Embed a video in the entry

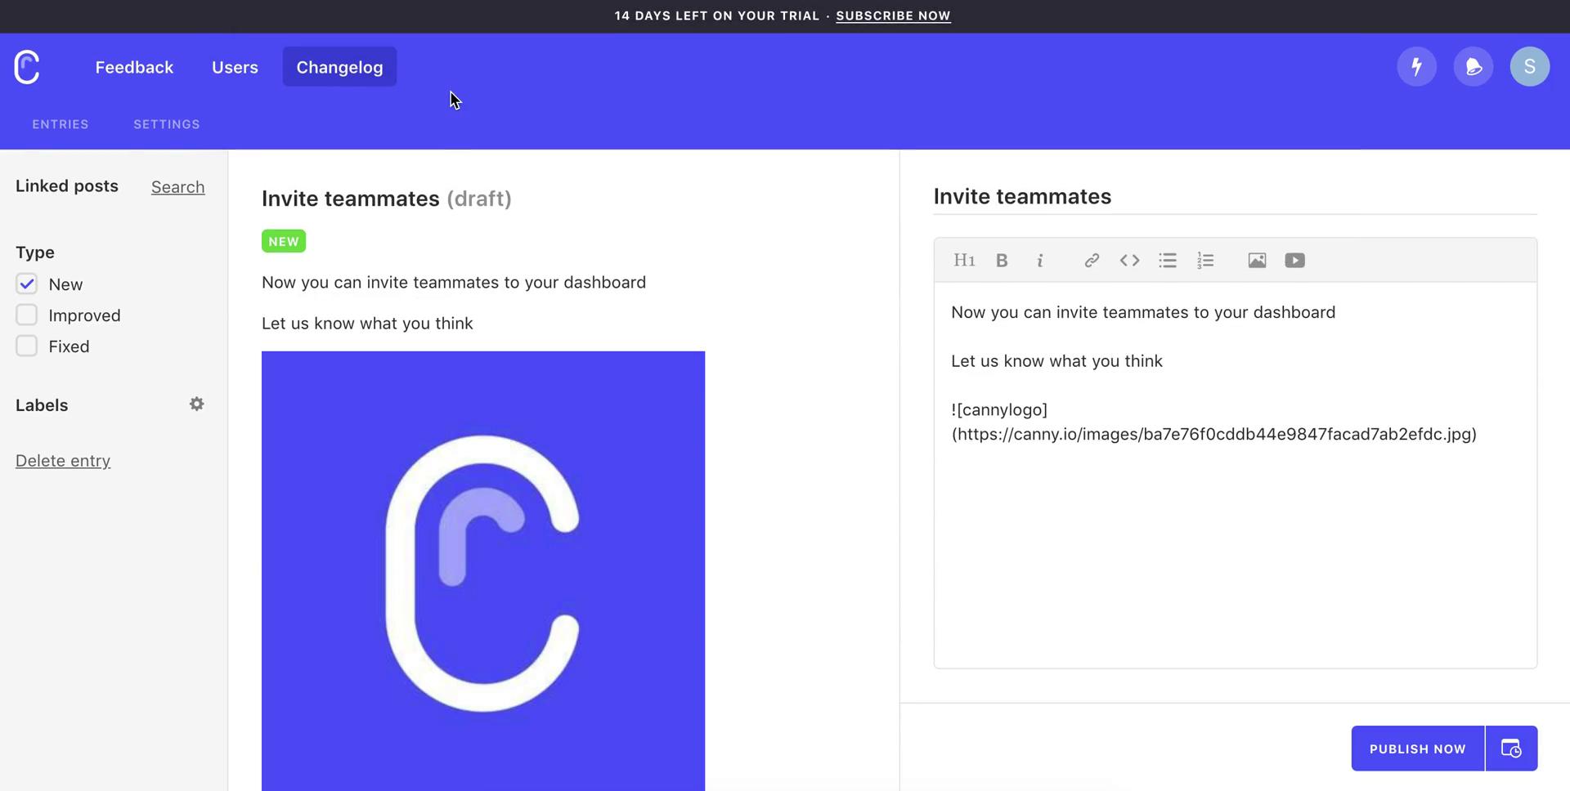click(x=1294, y=261)
